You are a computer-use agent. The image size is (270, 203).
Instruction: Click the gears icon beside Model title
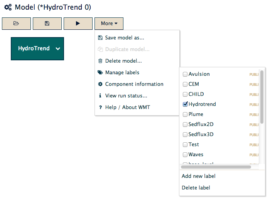[x=8, y=7]
